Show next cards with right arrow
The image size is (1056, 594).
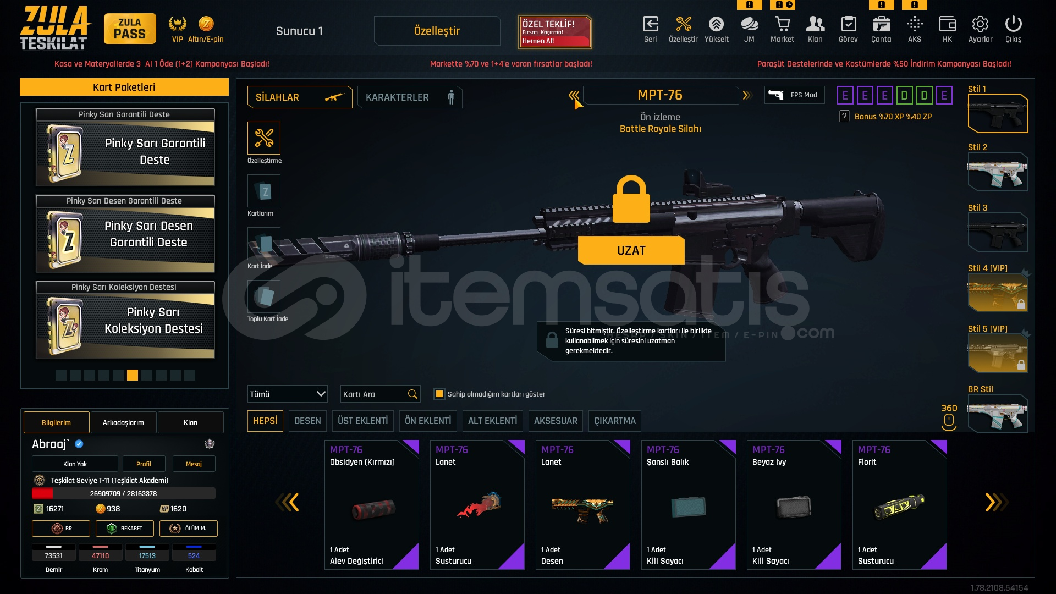[x=995, y=502]
